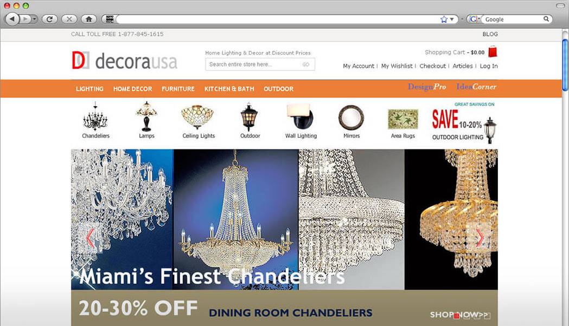
Task: Go to browser home page icon
Action: [89, 19]
